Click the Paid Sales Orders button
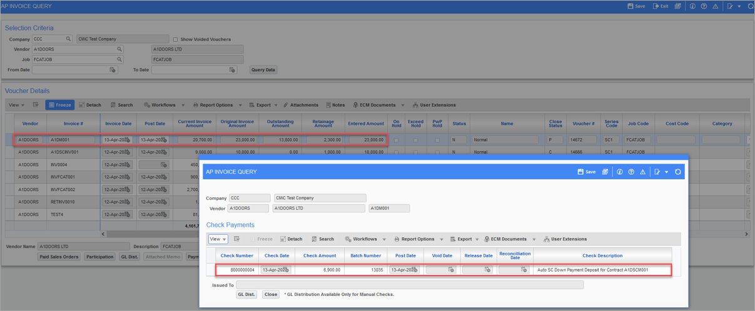Image resolution: width=755 pixels, height=311 pixels. point(59,257)
